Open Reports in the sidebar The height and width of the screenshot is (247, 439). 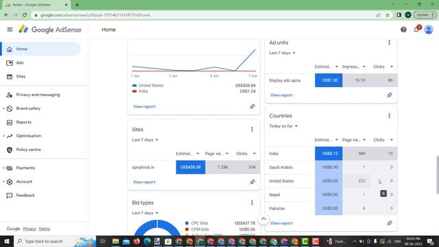24,122
